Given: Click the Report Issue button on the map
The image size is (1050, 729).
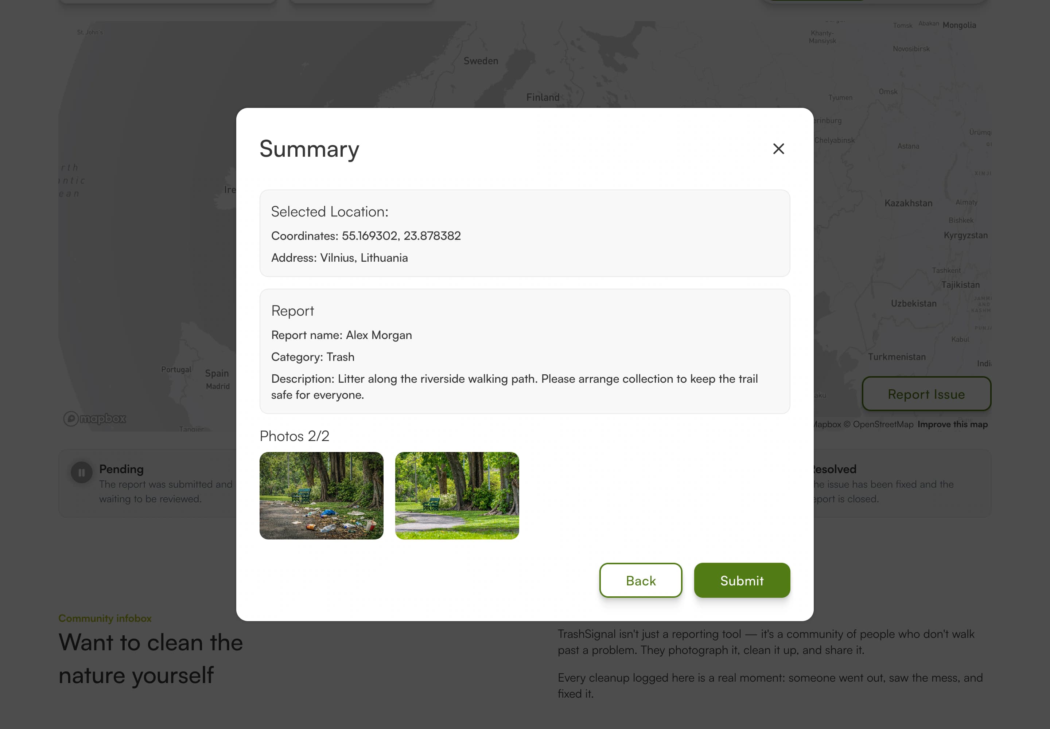Looking at the screenshot, I should 926,394.
